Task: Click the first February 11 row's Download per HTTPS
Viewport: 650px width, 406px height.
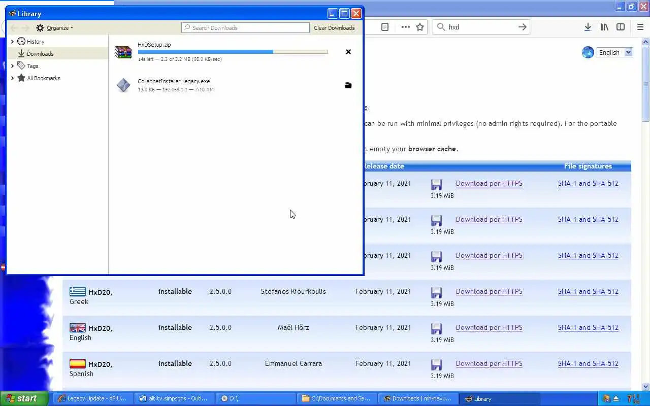Action: (489, 184)
